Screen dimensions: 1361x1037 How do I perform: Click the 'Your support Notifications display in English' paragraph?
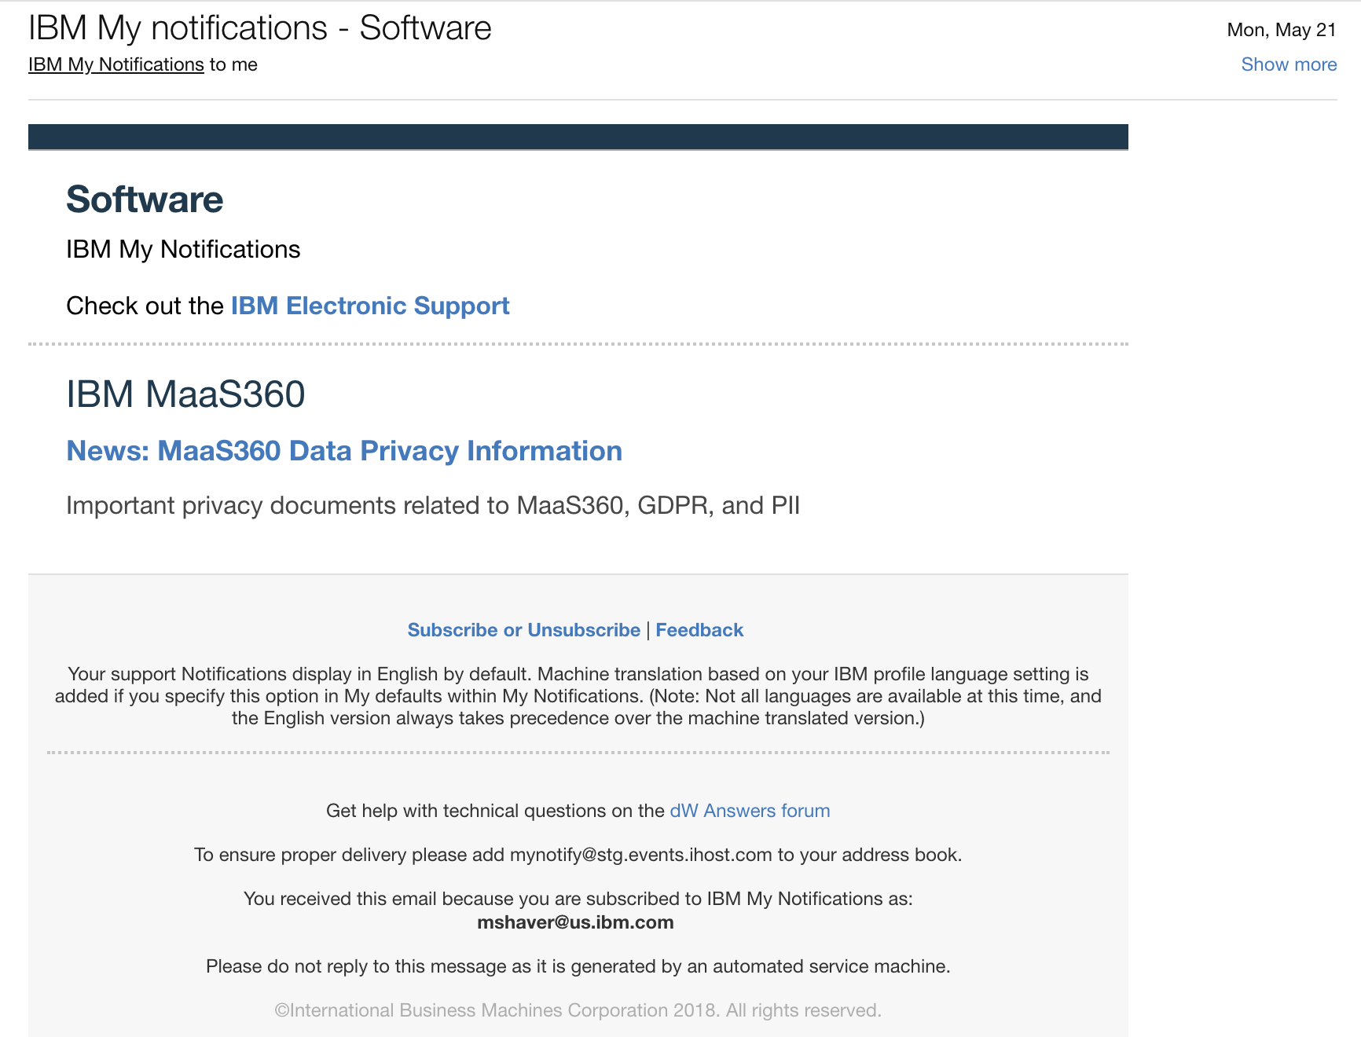[x=578, y=696]
